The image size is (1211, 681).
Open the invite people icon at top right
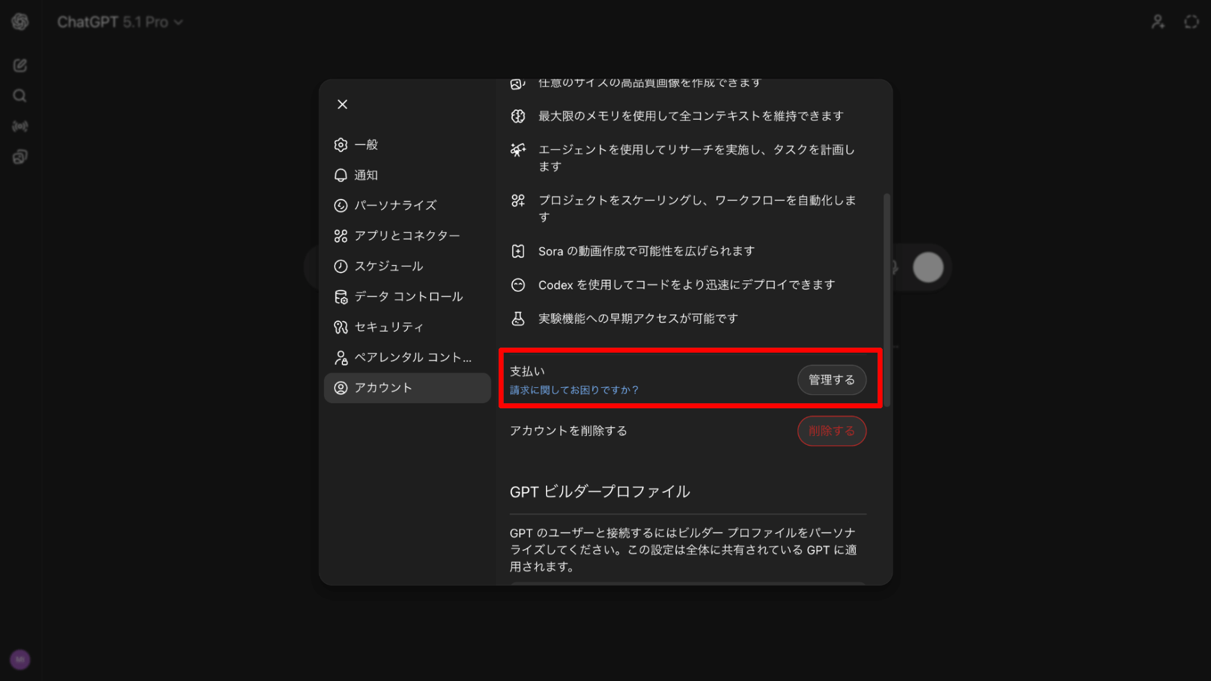coord(1158,22)
